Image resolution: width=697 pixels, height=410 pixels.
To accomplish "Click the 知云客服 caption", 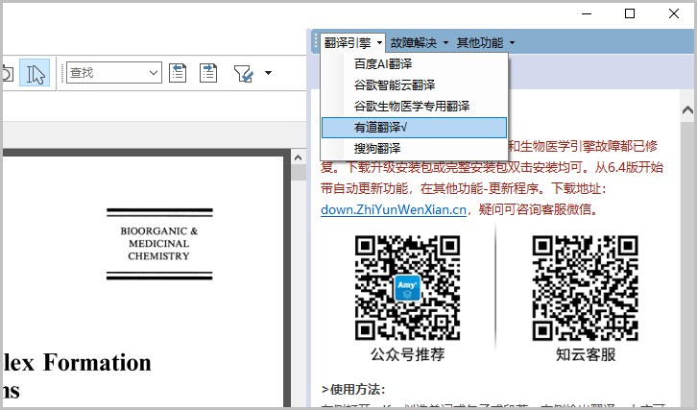I will click(586, 355).
